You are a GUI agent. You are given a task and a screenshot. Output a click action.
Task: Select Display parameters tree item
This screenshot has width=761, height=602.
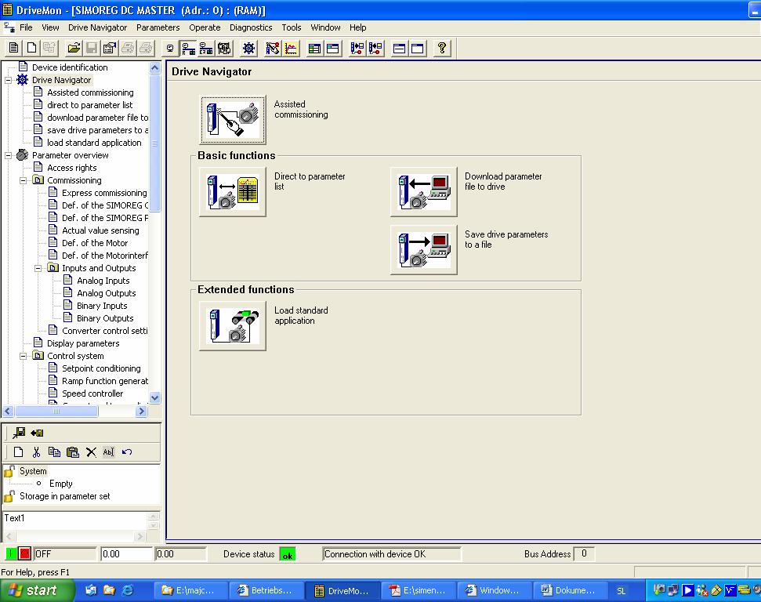tap(83, 344)
